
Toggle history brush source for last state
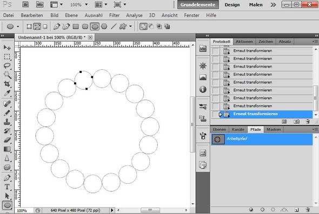216,114
